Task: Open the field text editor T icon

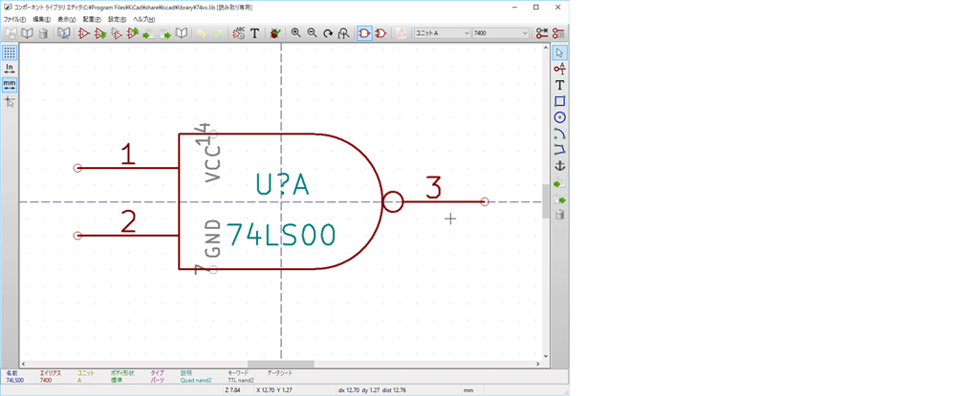Action: coord(255,32)
